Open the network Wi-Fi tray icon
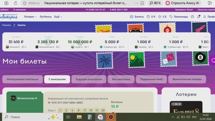 point(178,117)
